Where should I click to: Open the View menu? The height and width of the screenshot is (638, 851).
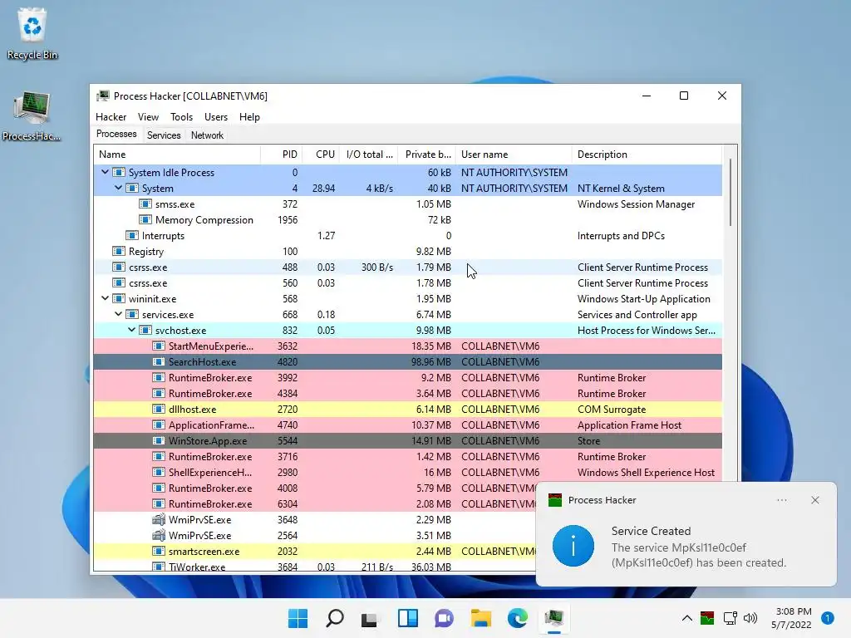pos(148,117)
